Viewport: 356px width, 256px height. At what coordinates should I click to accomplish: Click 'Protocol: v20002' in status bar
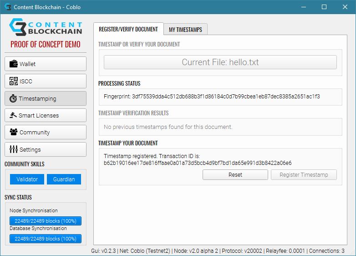242,251
